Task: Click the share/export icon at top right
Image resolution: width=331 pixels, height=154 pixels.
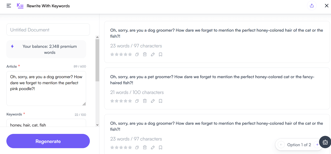Action: pos(312,6)
